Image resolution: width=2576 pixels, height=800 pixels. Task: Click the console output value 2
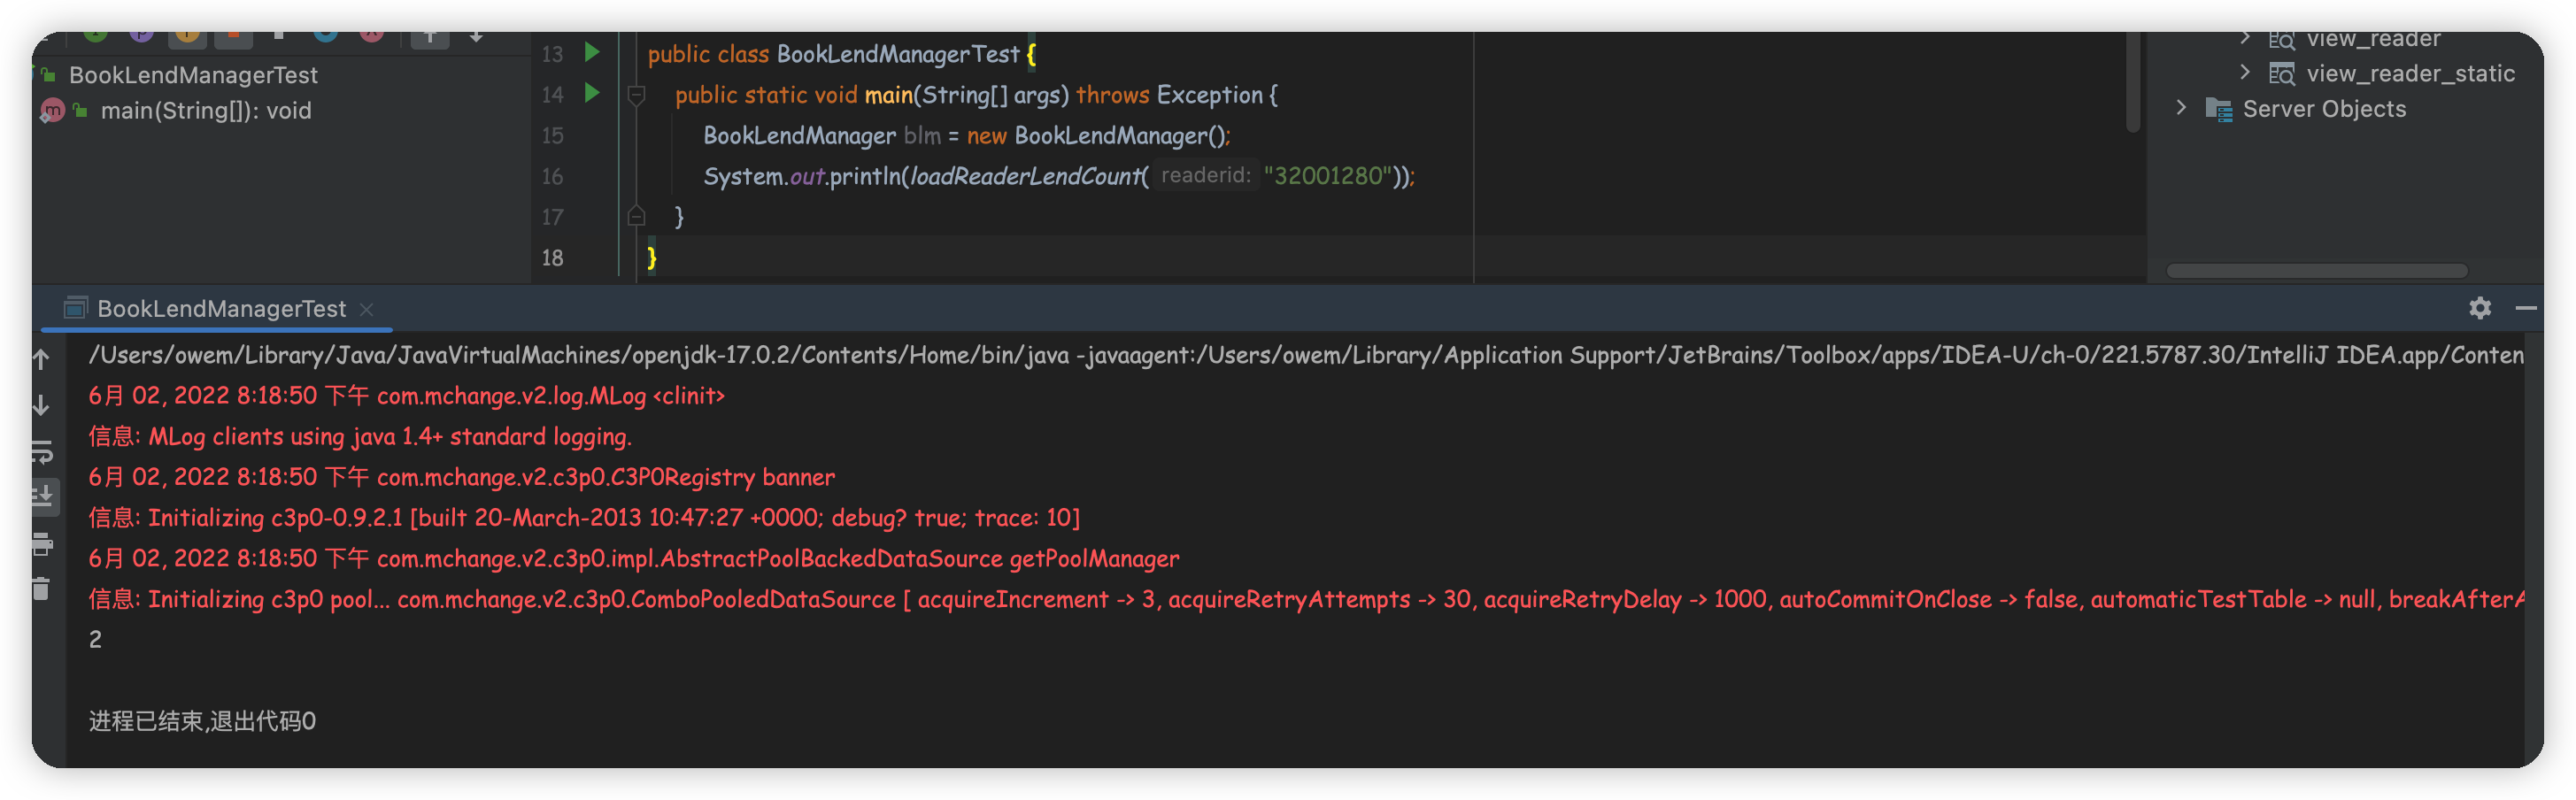95,640
